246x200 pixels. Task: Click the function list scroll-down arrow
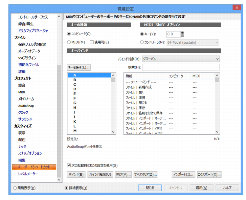tap(217, 132)
